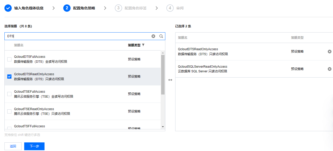The width and height of the screenshot is (333, 151).
Task: Click the 返回 button
Action: click(x=13, y=146)
